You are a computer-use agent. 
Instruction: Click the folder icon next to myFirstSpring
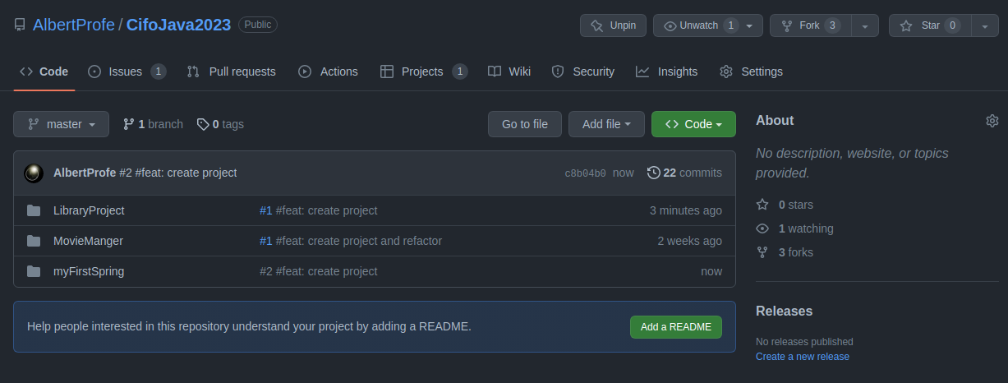coord(34,271)
